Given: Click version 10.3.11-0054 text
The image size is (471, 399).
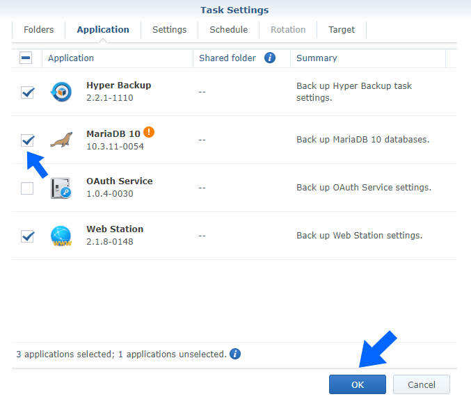Looking at the screenshot, I should pyautogui.click(x=115, y=147).
